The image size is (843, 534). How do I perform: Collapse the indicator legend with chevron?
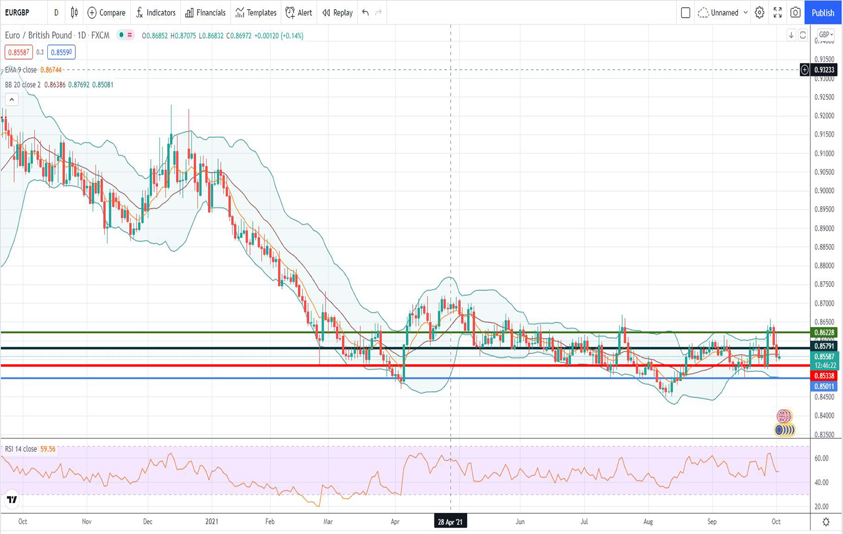[x=11, y=99]
